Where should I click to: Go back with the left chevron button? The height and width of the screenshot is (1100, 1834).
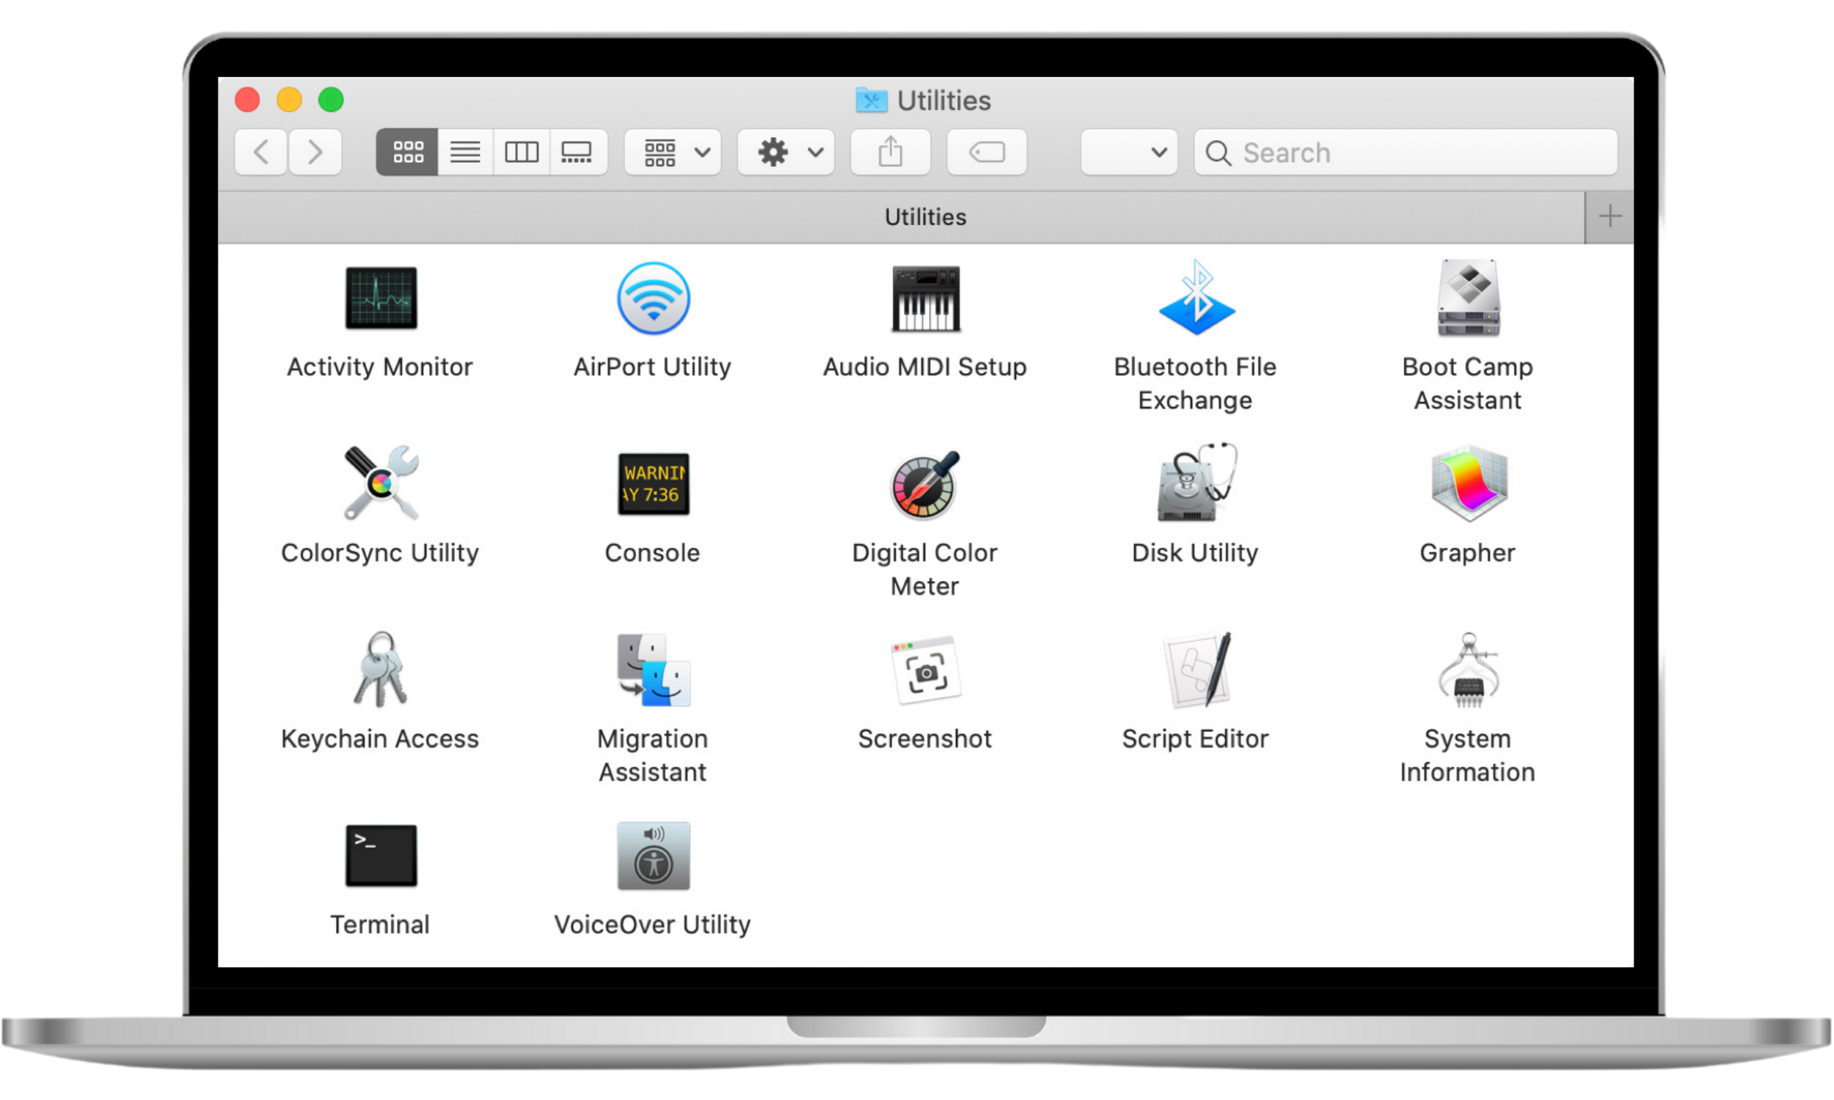261,152
